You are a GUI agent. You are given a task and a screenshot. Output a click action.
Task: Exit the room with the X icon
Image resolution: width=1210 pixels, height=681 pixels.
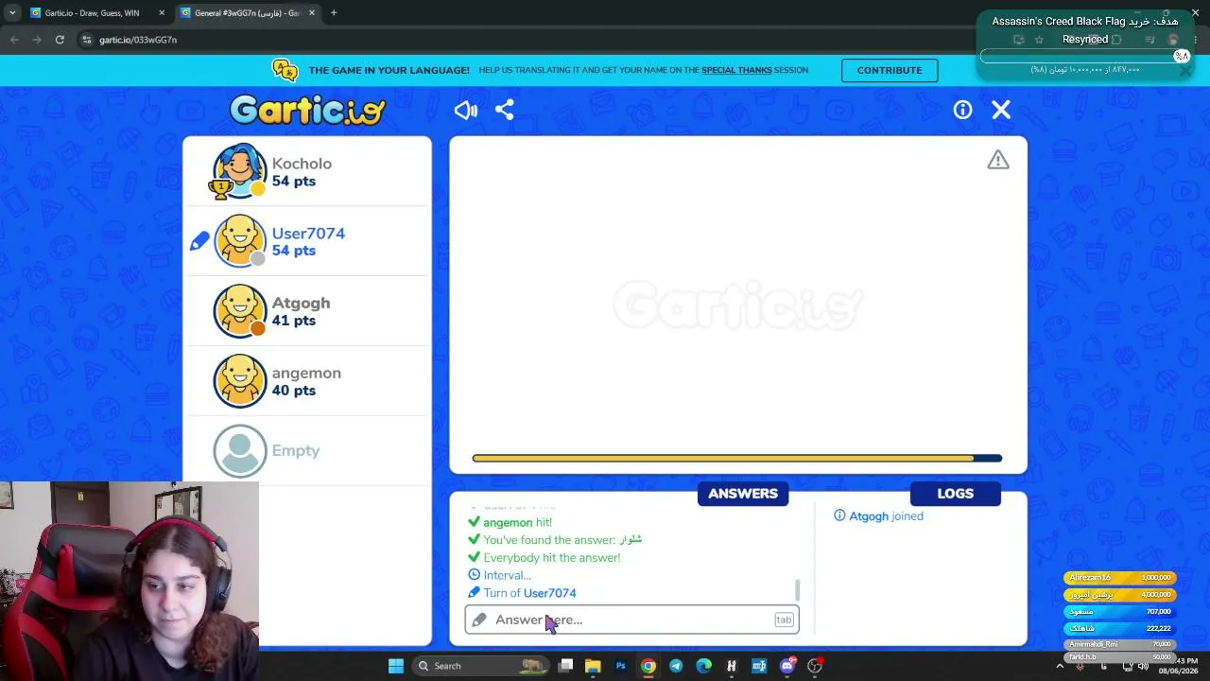tap(1001, 110)
